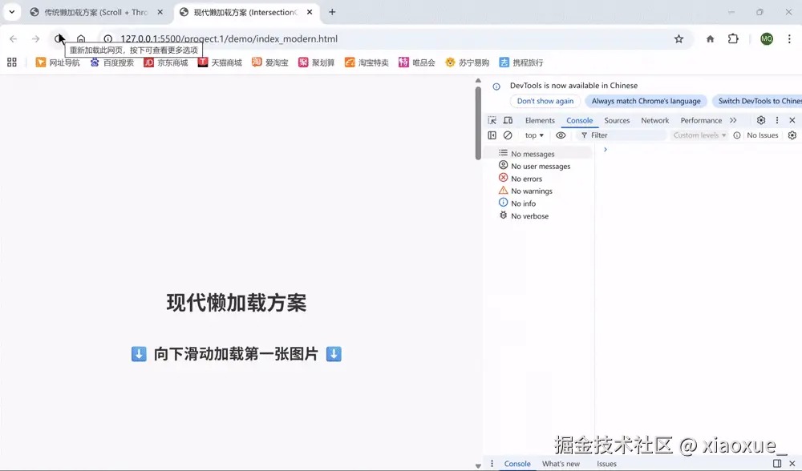Toggle the live expression eye icon
Viewport: 802px width, 471px height.
click(x=561, y=135)
